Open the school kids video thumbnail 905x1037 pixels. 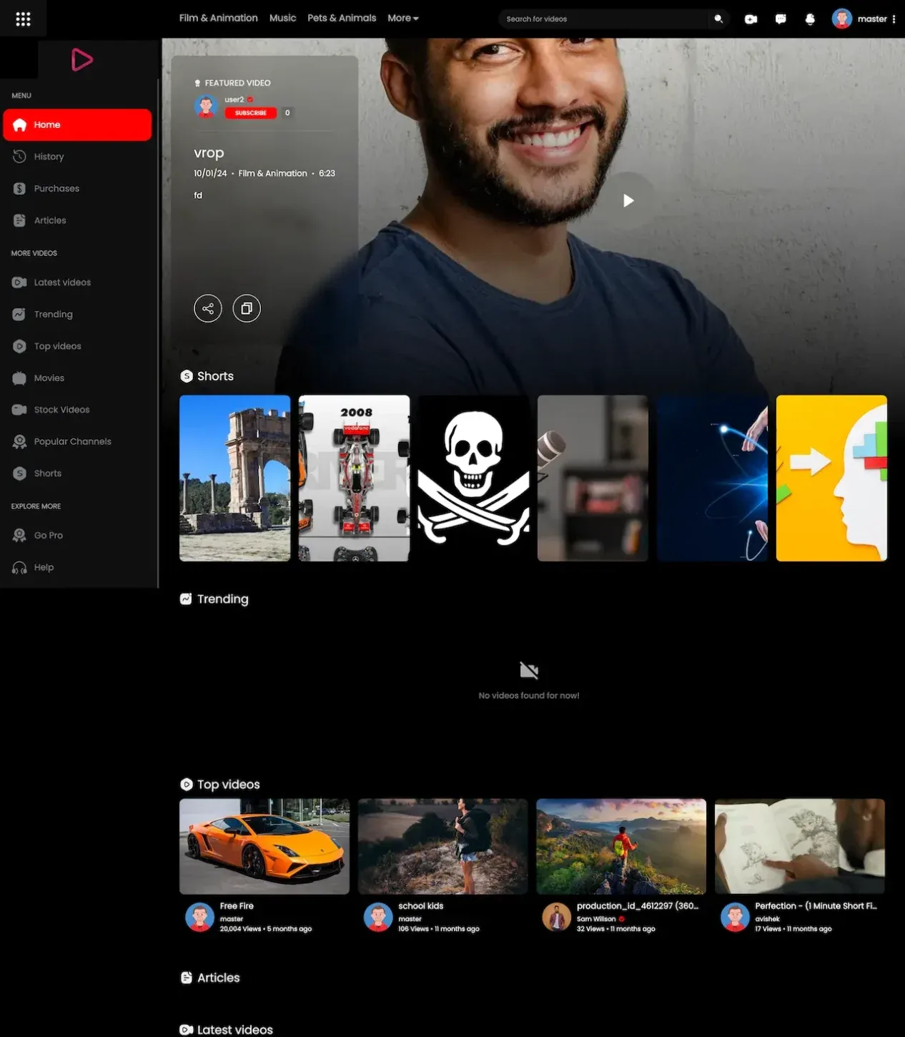442,846
